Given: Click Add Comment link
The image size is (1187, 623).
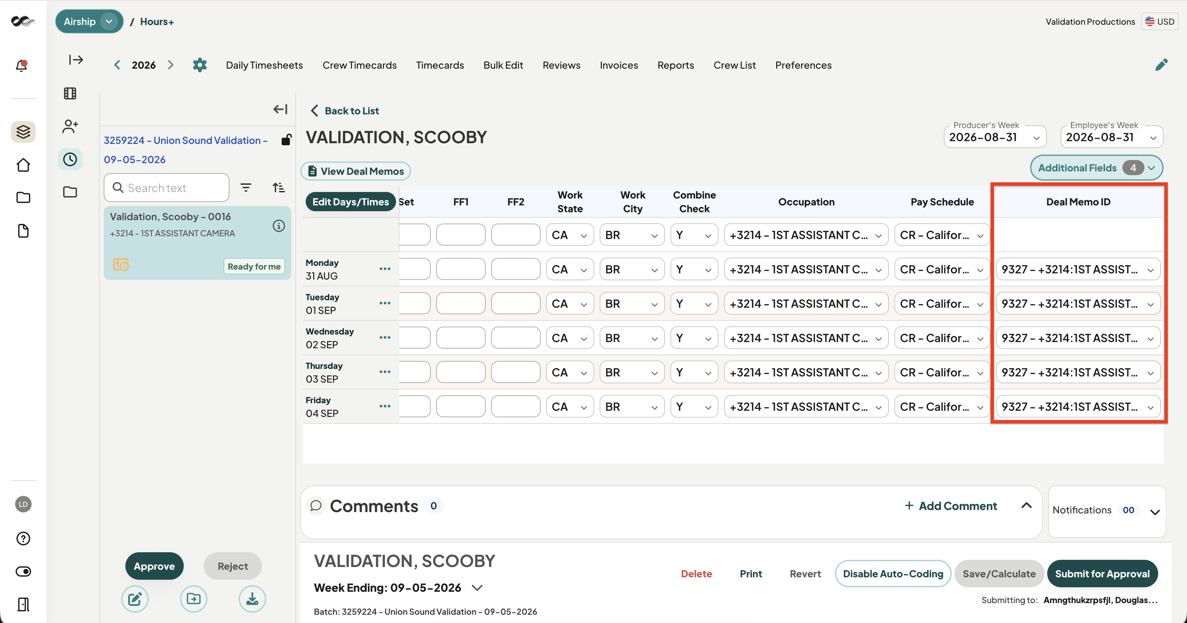Looking at the screenshot, I should [951, 506].
